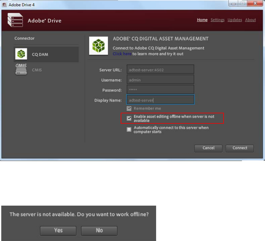The image size is (265, 241).
Task: Click the Connect button
Action: [x=240, y=148]
